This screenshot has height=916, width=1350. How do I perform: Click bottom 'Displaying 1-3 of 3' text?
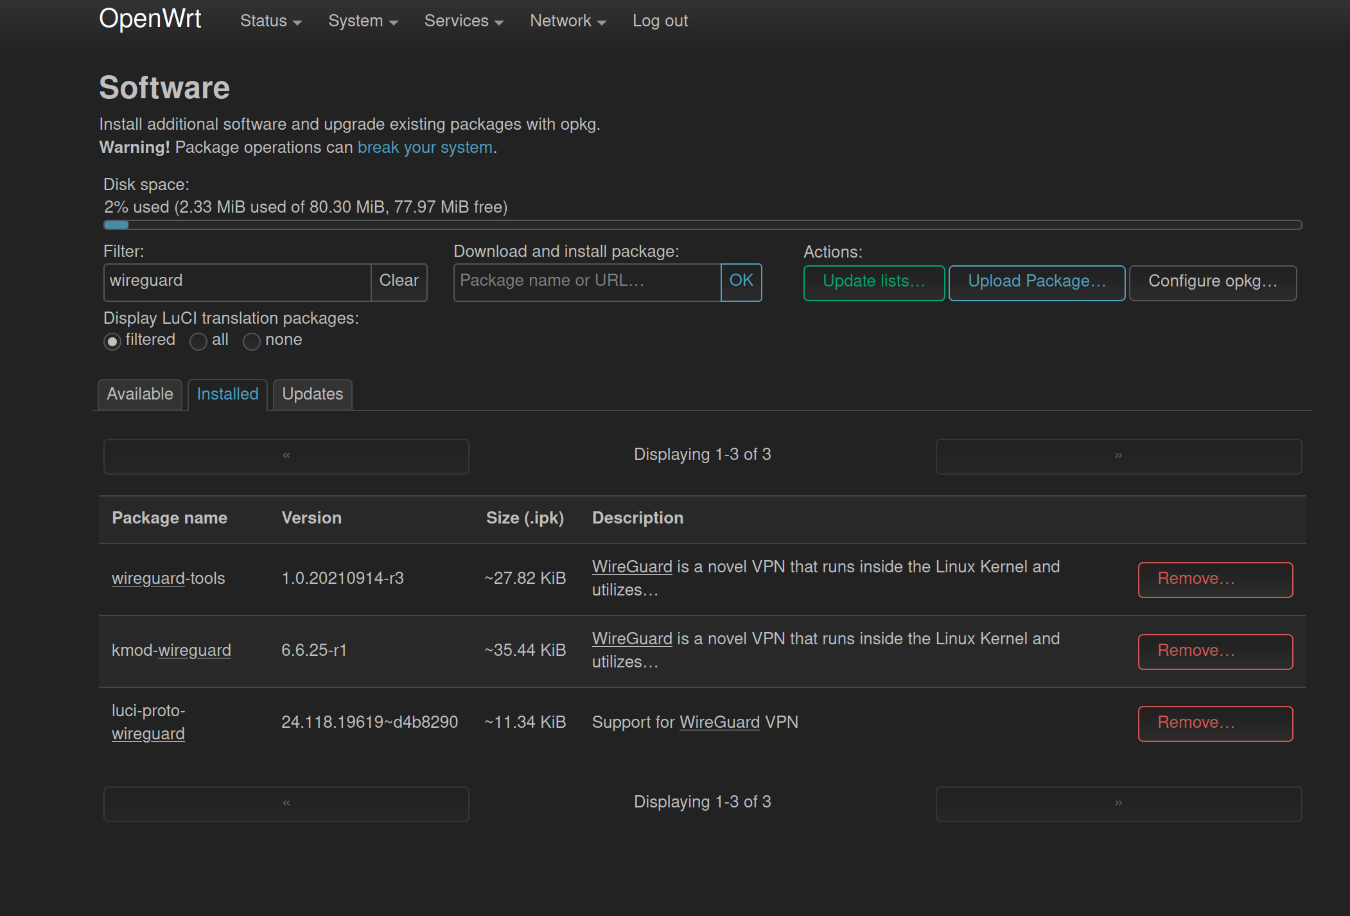pos(703,802)
